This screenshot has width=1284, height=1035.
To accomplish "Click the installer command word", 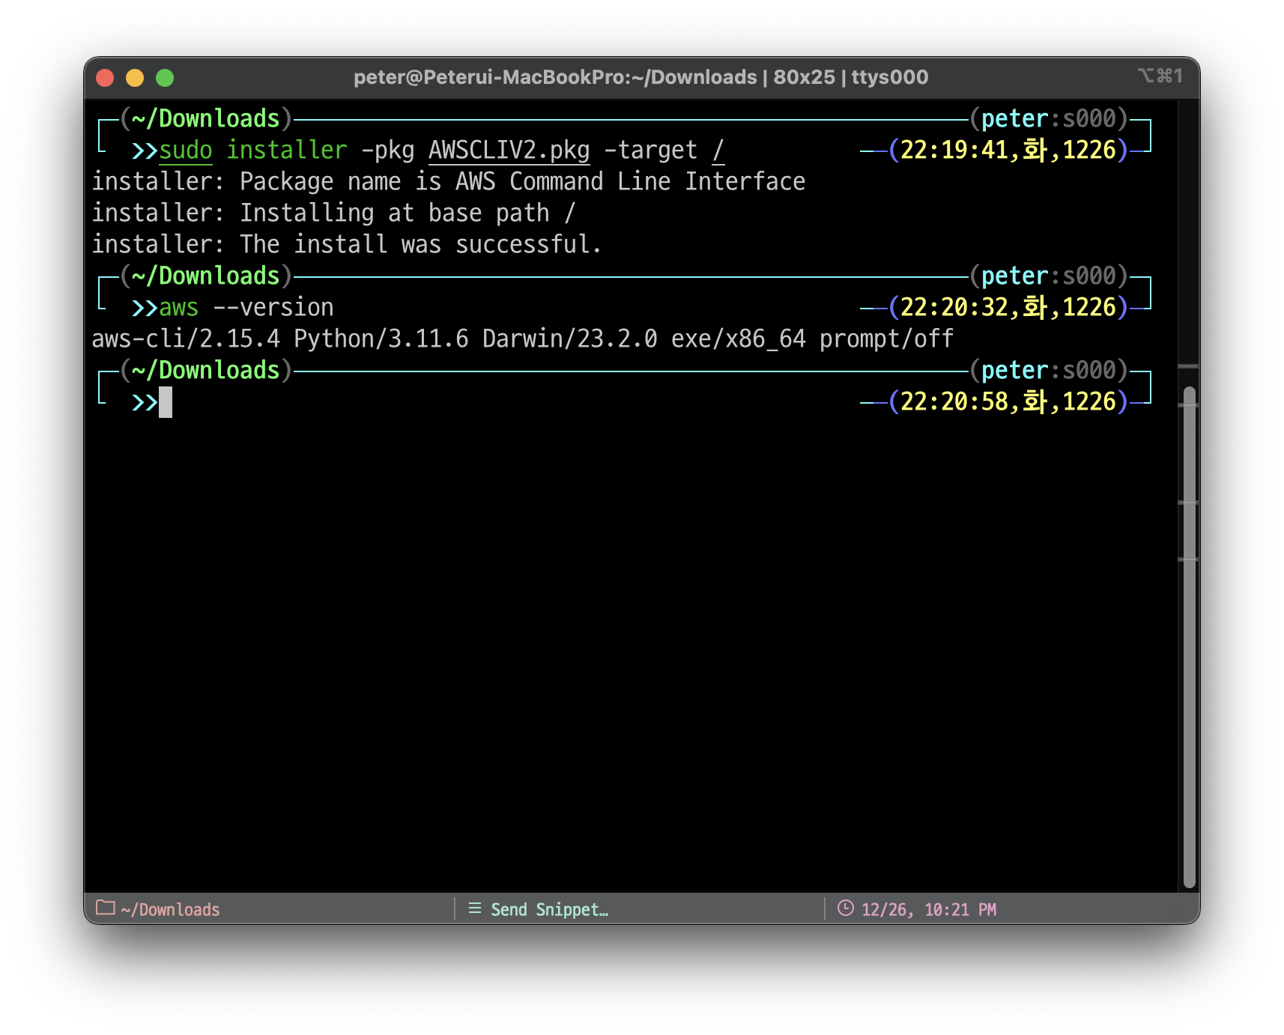I will [287, 151].
